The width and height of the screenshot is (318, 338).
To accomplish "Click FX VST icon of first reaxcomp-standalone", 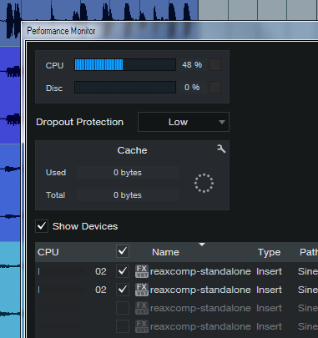I will [x=142, y=271].
